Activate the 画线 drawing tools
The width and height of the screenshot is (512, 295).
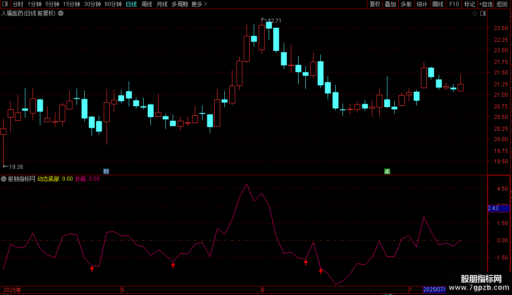(438, 4)
